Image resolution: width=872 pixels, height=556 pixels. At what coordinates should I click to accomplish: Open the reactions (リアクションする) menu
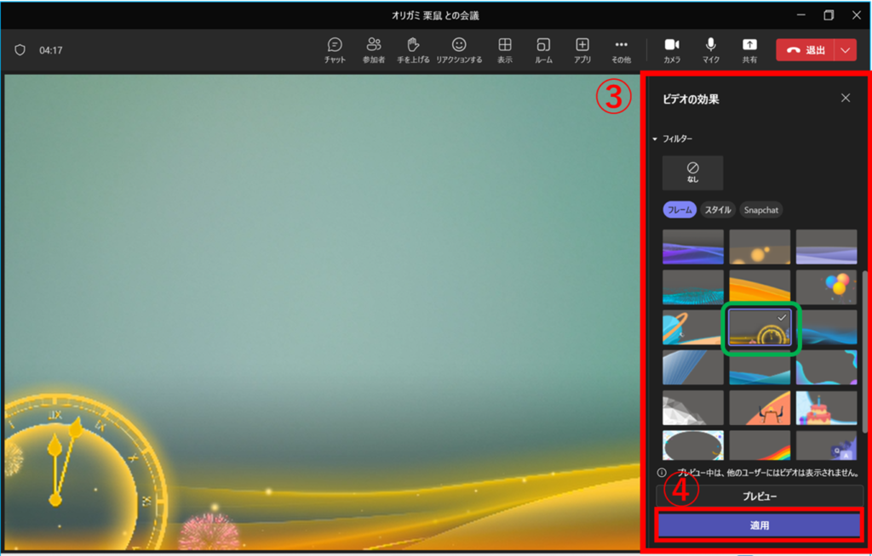tap(459, 49)
